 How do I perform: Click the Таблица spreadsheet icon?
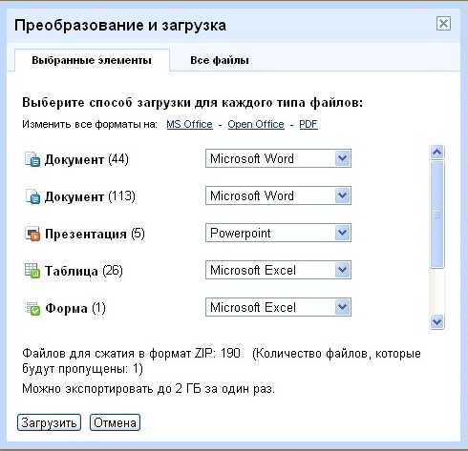(x=32, y=271)
